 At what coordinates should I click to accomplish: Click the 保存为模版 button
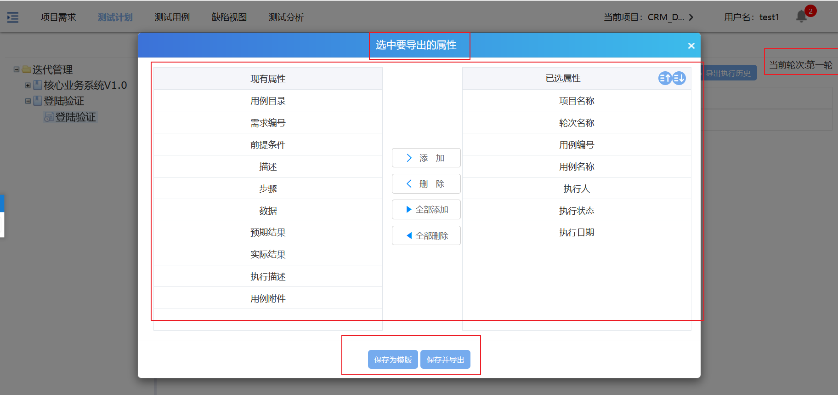[393, 360]
